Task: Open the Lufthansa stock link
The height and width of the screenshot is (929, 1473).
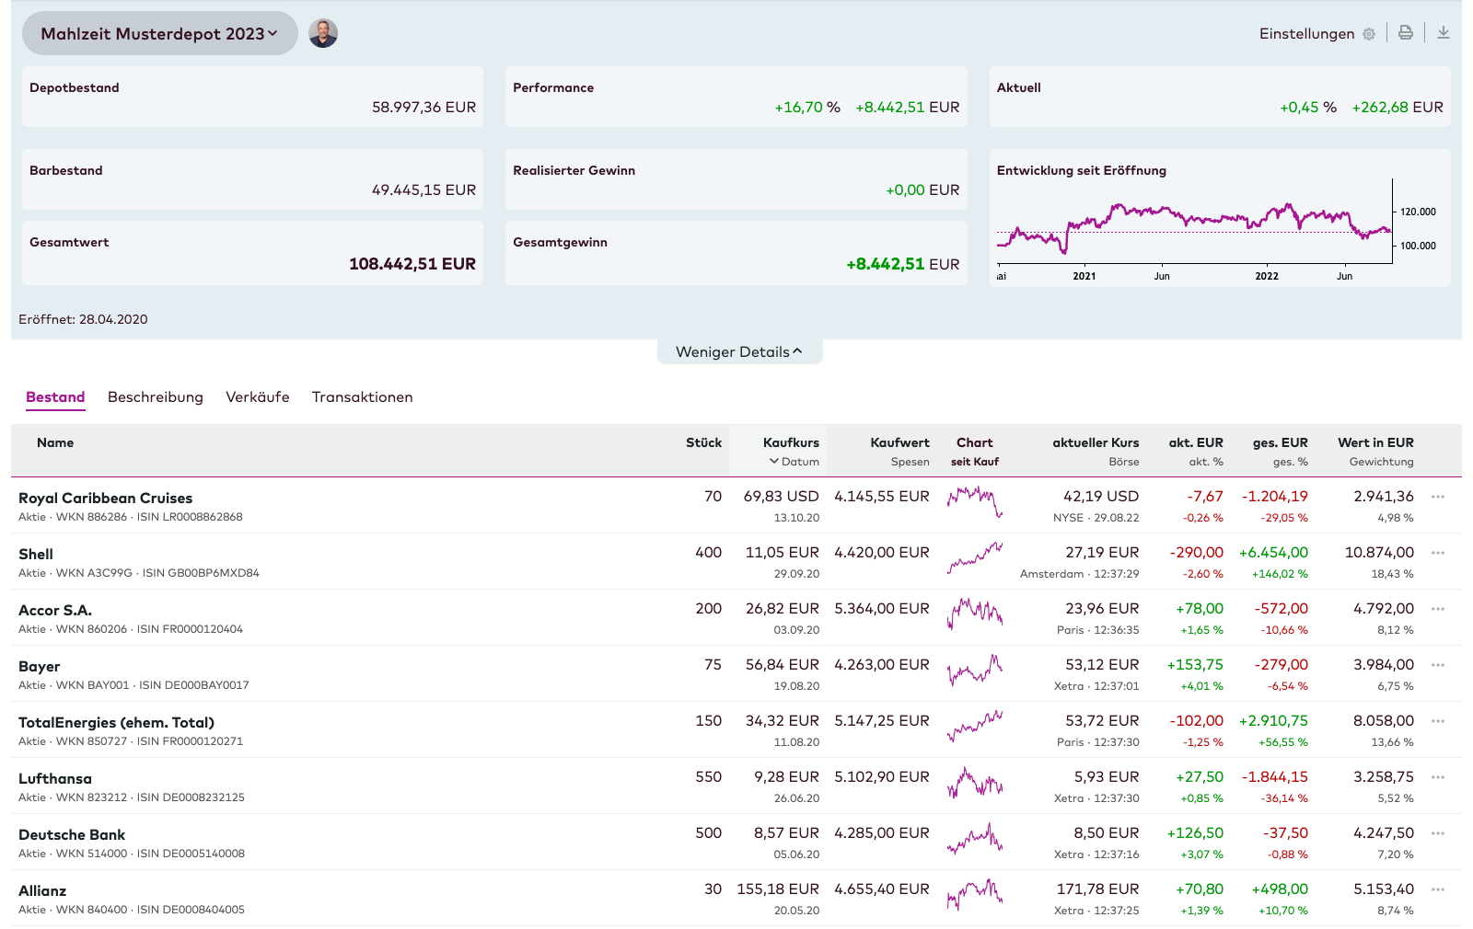Action: point(55,778)
